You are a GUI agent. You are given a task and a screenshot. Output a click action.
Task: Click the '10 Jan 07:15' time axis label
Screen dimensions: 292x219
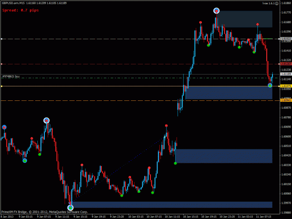[x=154, y=217]
